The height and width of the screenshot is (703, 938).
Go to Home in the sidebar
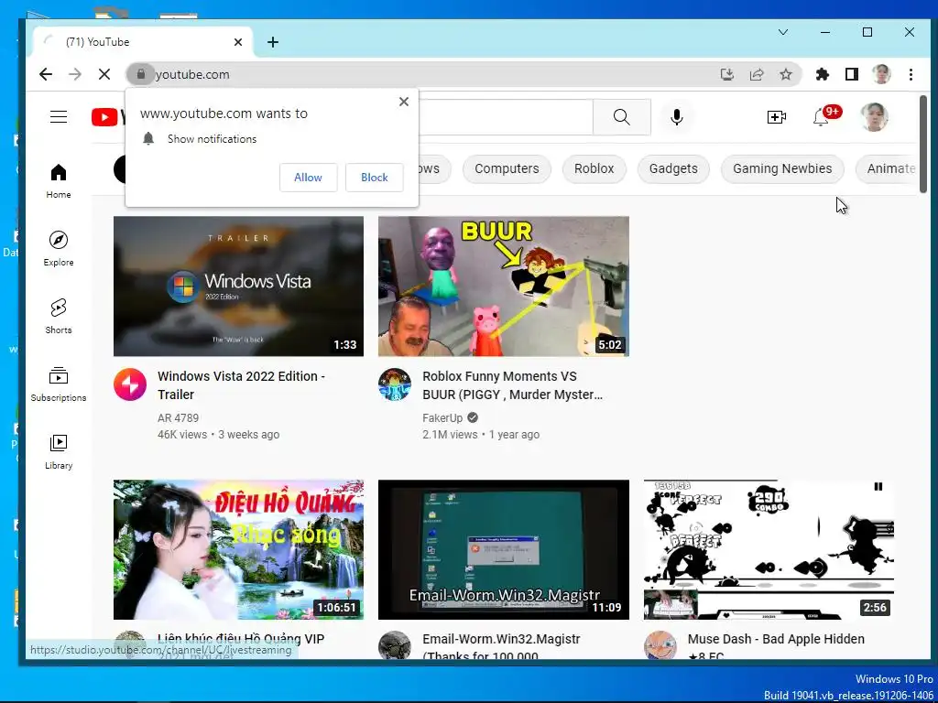pos(59,181)
